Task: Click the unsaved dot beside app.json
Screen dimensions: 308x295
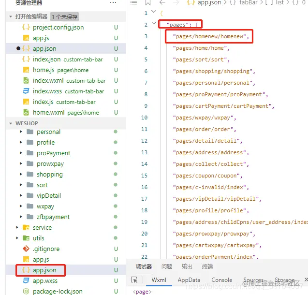Action: pos(18,48)
